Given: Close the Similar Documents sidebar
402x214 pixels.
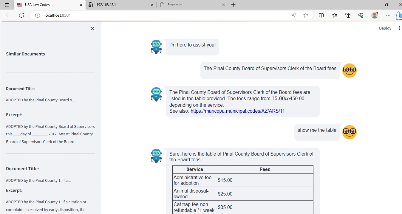Looking at the screenshot, I should click(x=92, y=29).
